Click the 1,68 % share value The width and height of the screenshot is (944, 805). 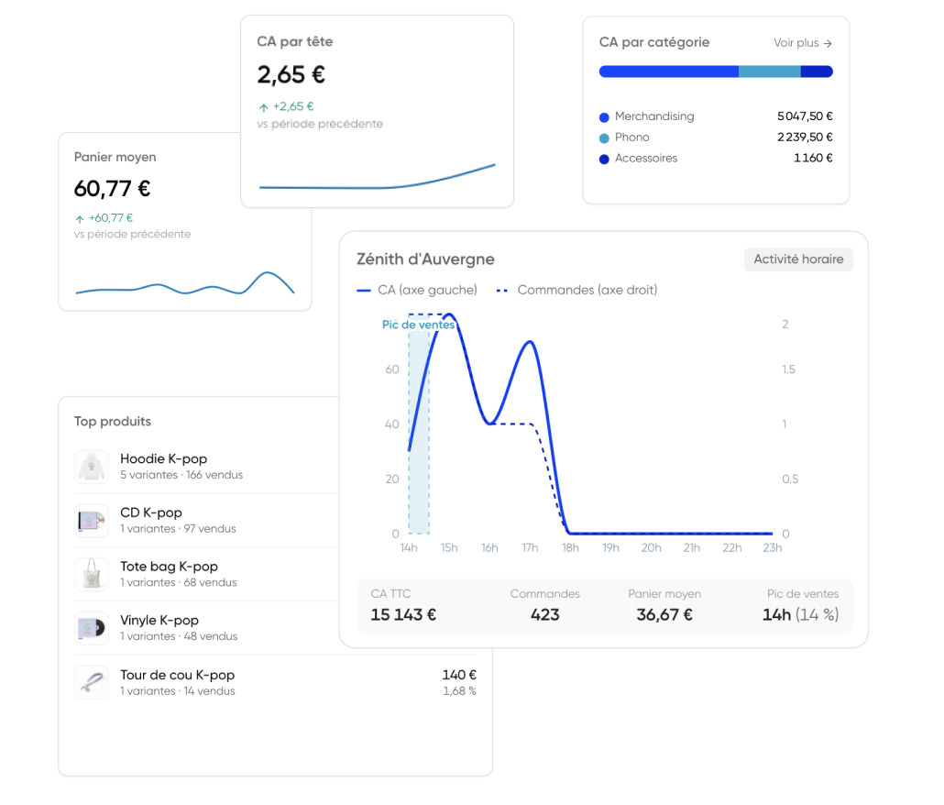pos(459,691)
